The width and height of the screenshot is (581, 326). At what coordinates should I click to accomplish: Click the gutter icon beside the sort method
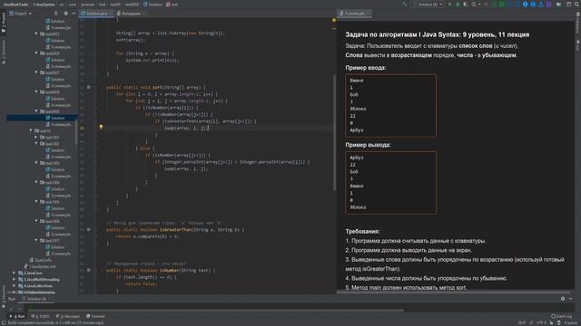coord(89,87)
